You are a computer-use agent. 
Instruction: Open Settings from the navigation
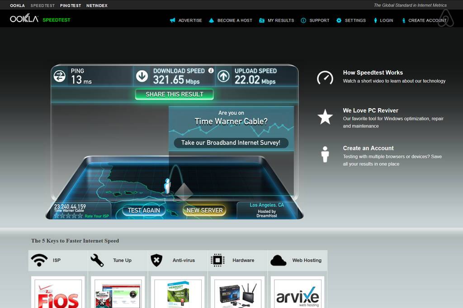355,20
